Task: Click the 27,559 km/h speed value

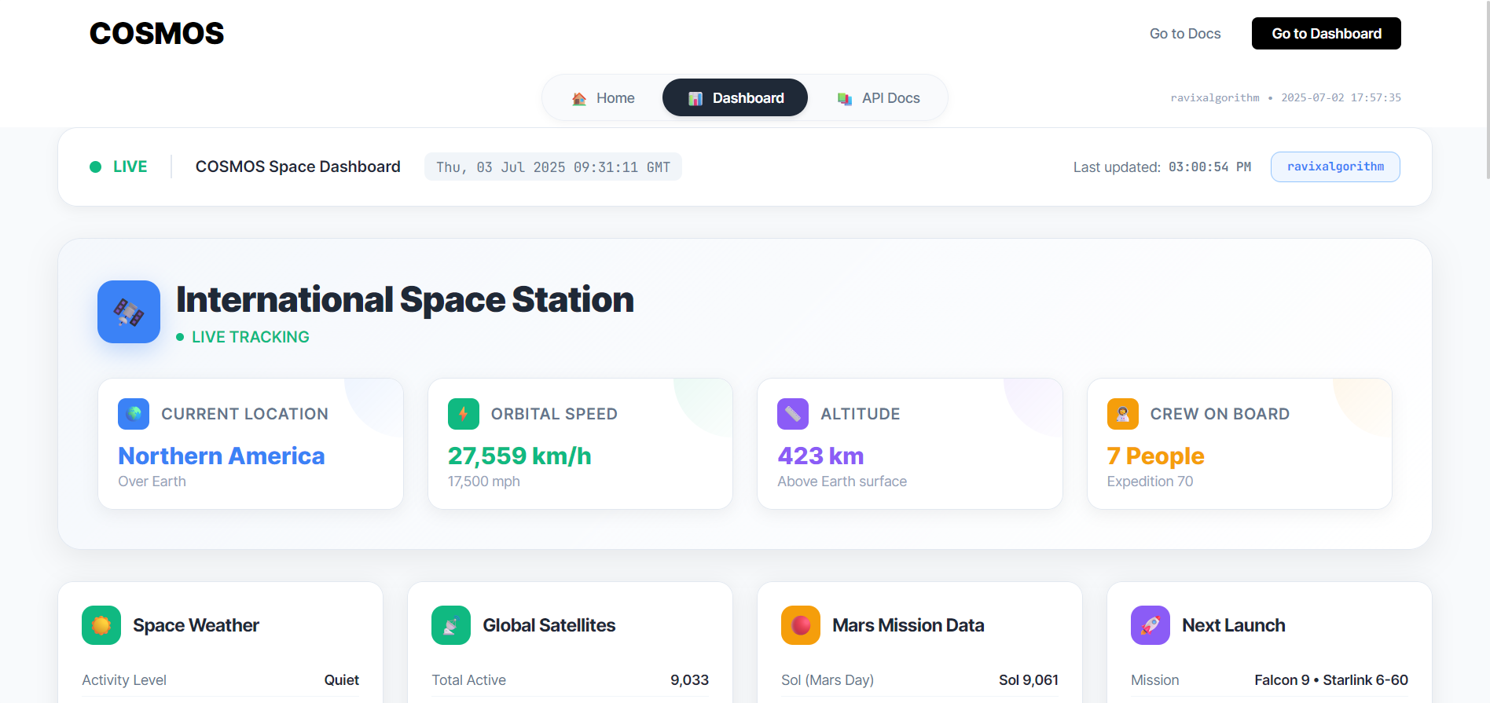Action: click(x=519, y=456)
